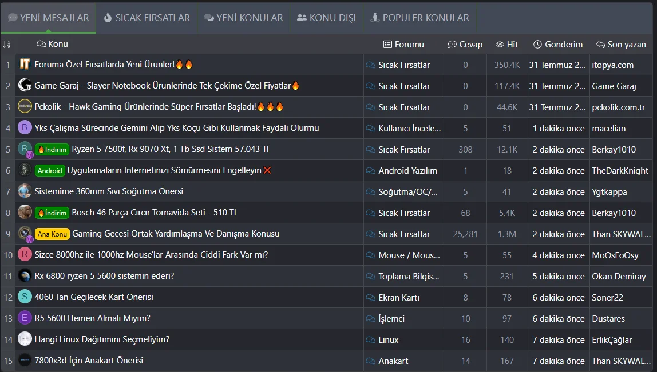The image size is (657, 372).
Task: Click last poster ErlikÇağlar
Action: click(612, 340)
